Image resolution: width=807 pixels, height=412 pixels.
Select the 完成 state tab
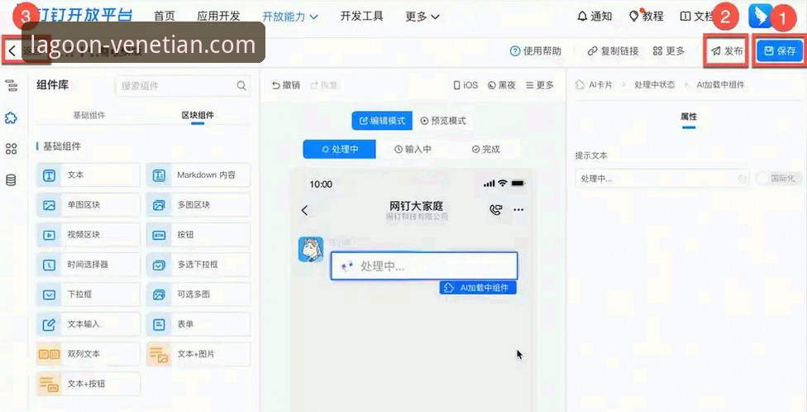pos(486,150)
